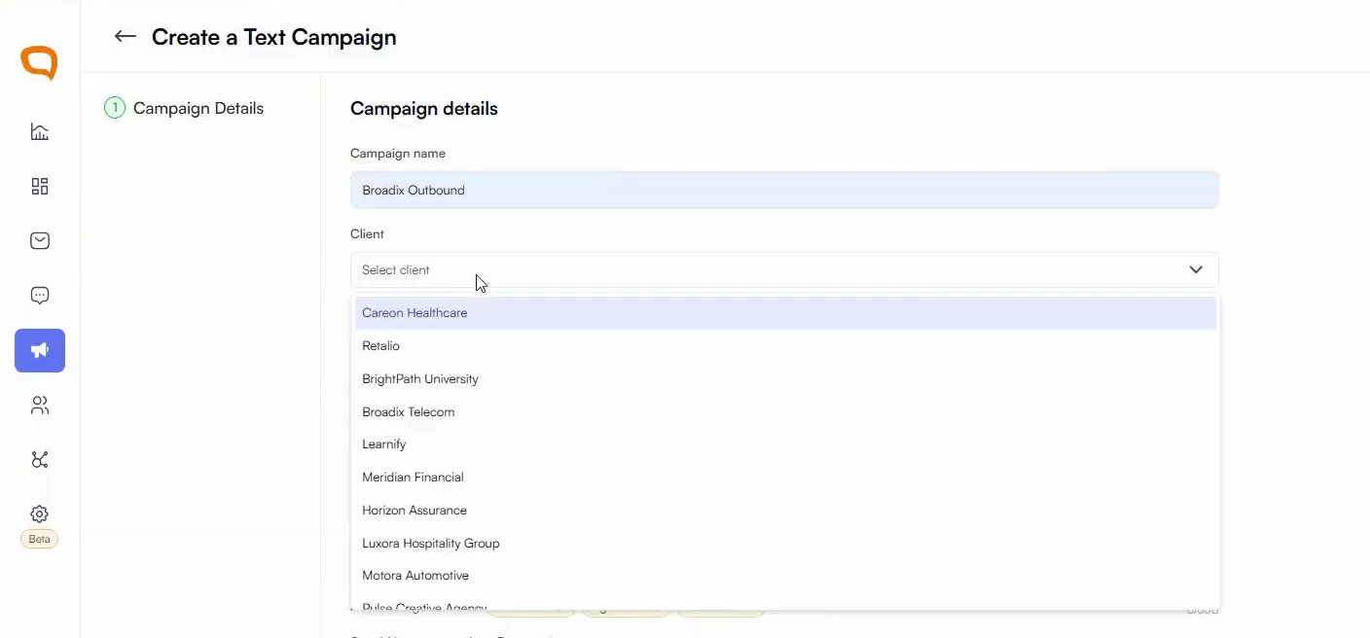Go back using the left arrow
Image resolution: width=1370 pixels, height=638 pixels.
click(x=125, y=37)
